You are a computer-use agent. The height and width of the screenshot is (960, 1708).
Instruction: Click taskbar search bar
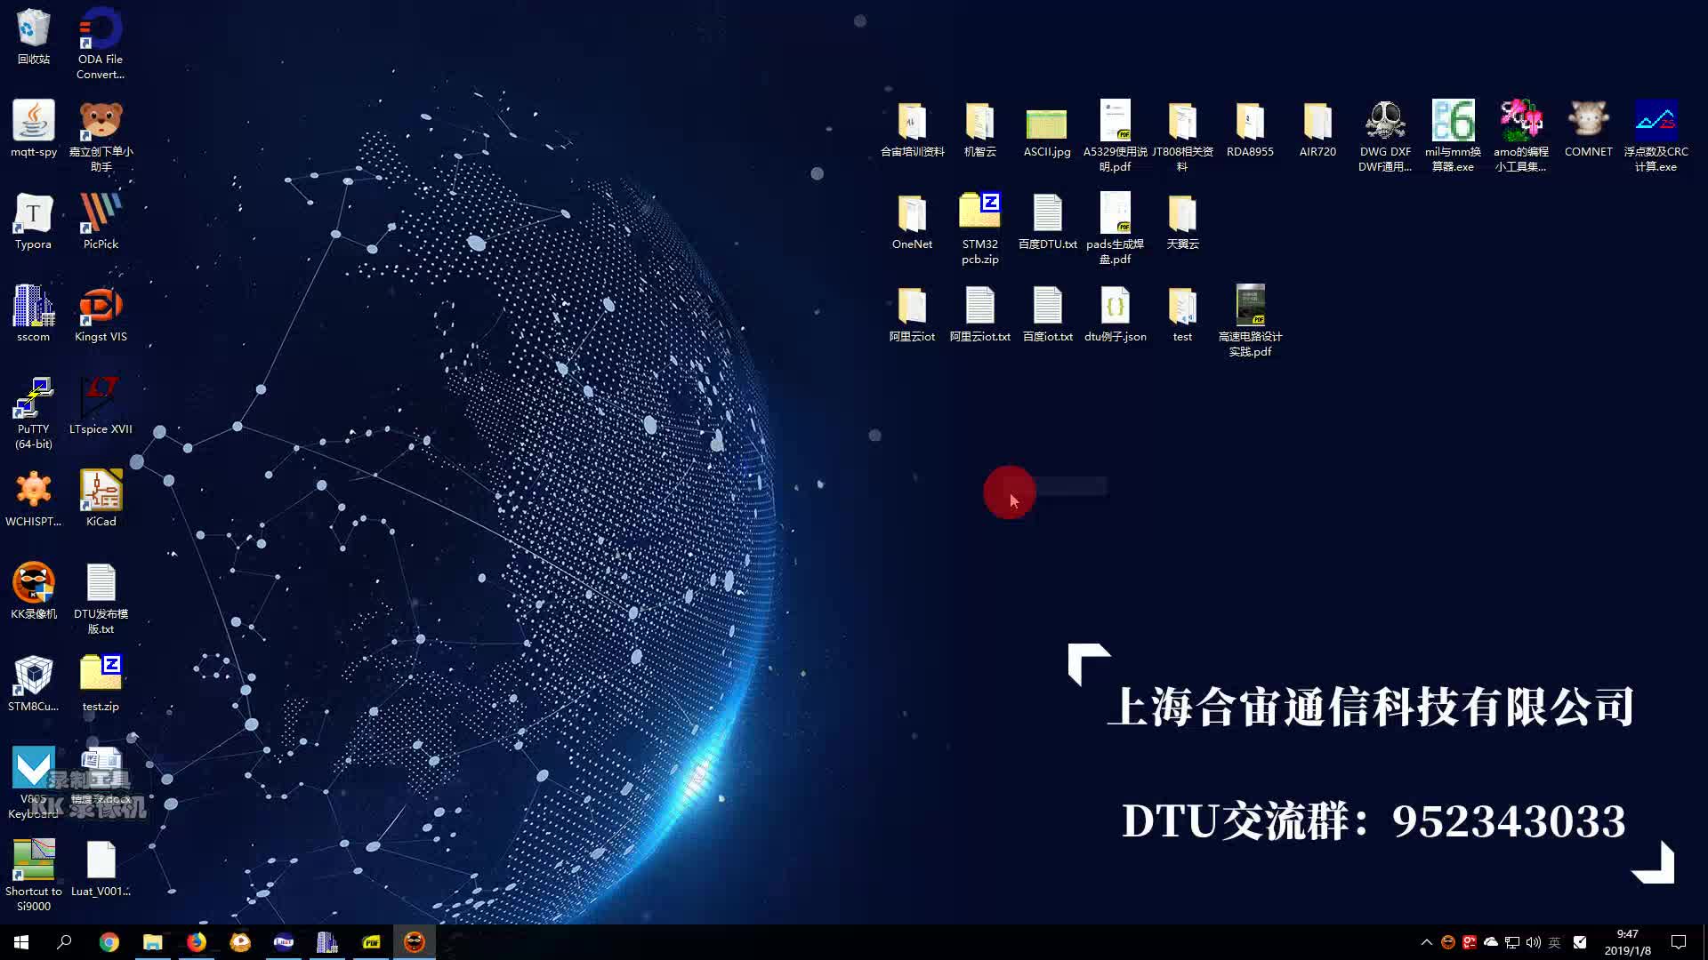pyautogui.click(x=65, y=941)
